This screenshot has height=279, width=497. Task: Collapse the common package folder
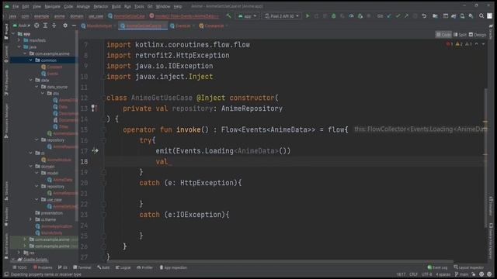31,60
